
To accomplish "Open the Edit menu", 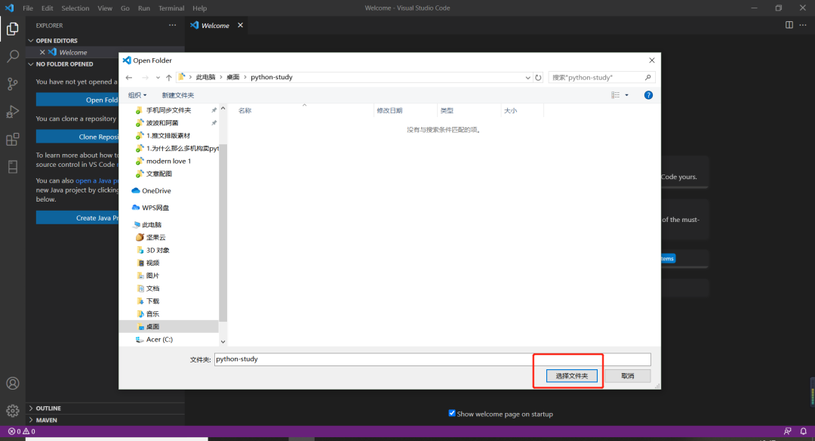I will 48,8.
